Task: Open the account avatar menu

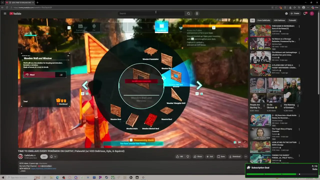Action: [312, 13]
